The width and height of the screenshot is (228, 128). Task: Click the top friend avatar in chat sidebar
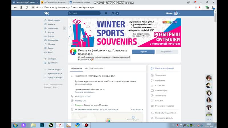209,78
